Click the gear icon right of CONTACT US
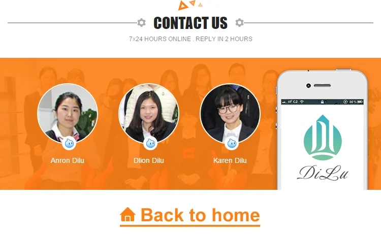Screen dimensions: 381x234 tap(239, 22)
